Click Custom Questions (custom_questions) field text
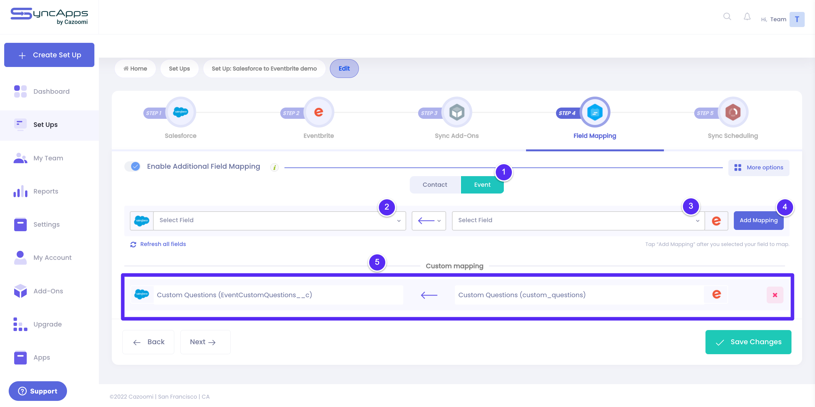815x407 pixels. [522, 295]
